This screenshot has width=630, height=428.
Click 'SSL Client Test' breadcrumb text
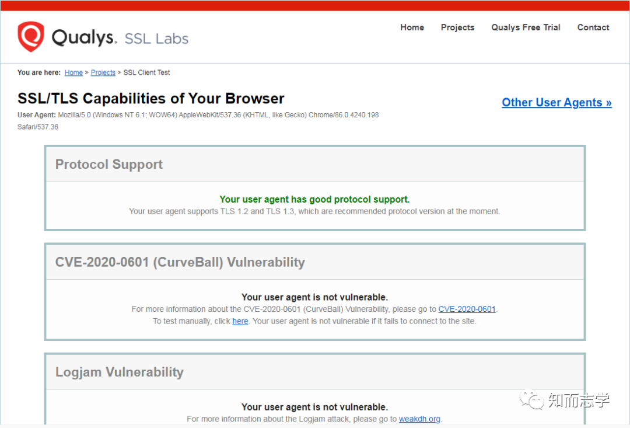click(146, 72)
